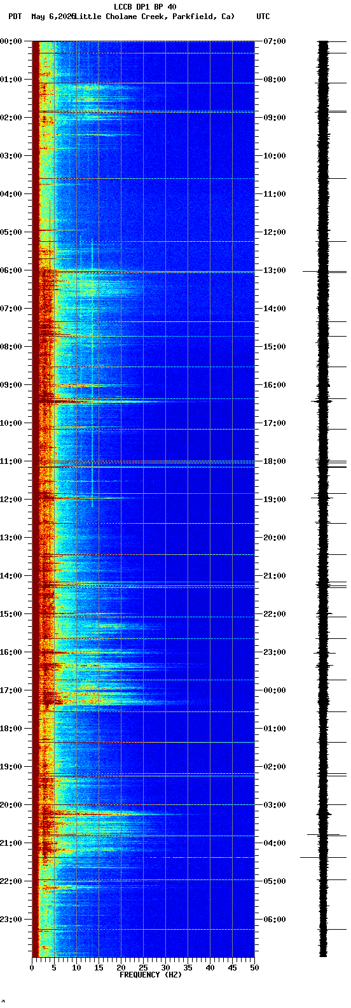Image resolution: width=351 pixels, height=1008 pixels.
Task: Click the 13:00 UTC label on right axis
Action: 275,270
